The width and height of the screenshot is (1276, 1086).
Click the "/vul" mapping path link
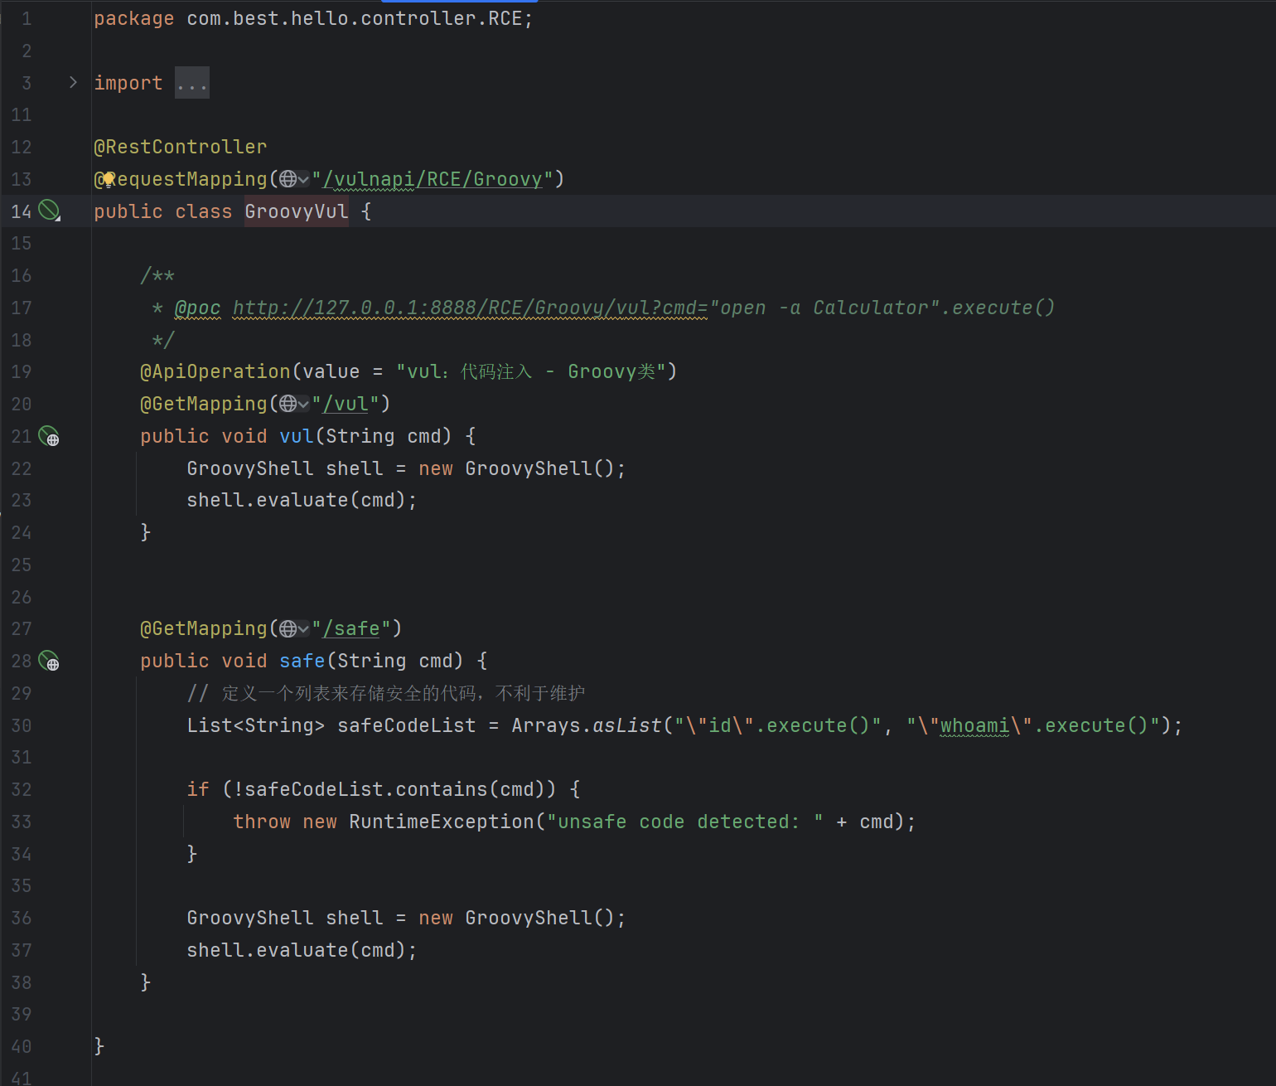pyautogui.click(x=346, y=404)
